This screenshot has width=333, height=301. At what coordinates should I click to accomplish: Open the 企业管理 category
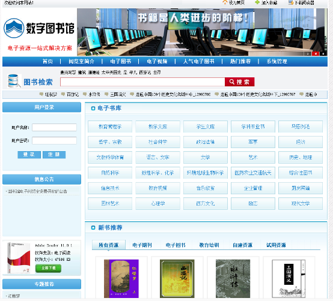coord(253,188)
